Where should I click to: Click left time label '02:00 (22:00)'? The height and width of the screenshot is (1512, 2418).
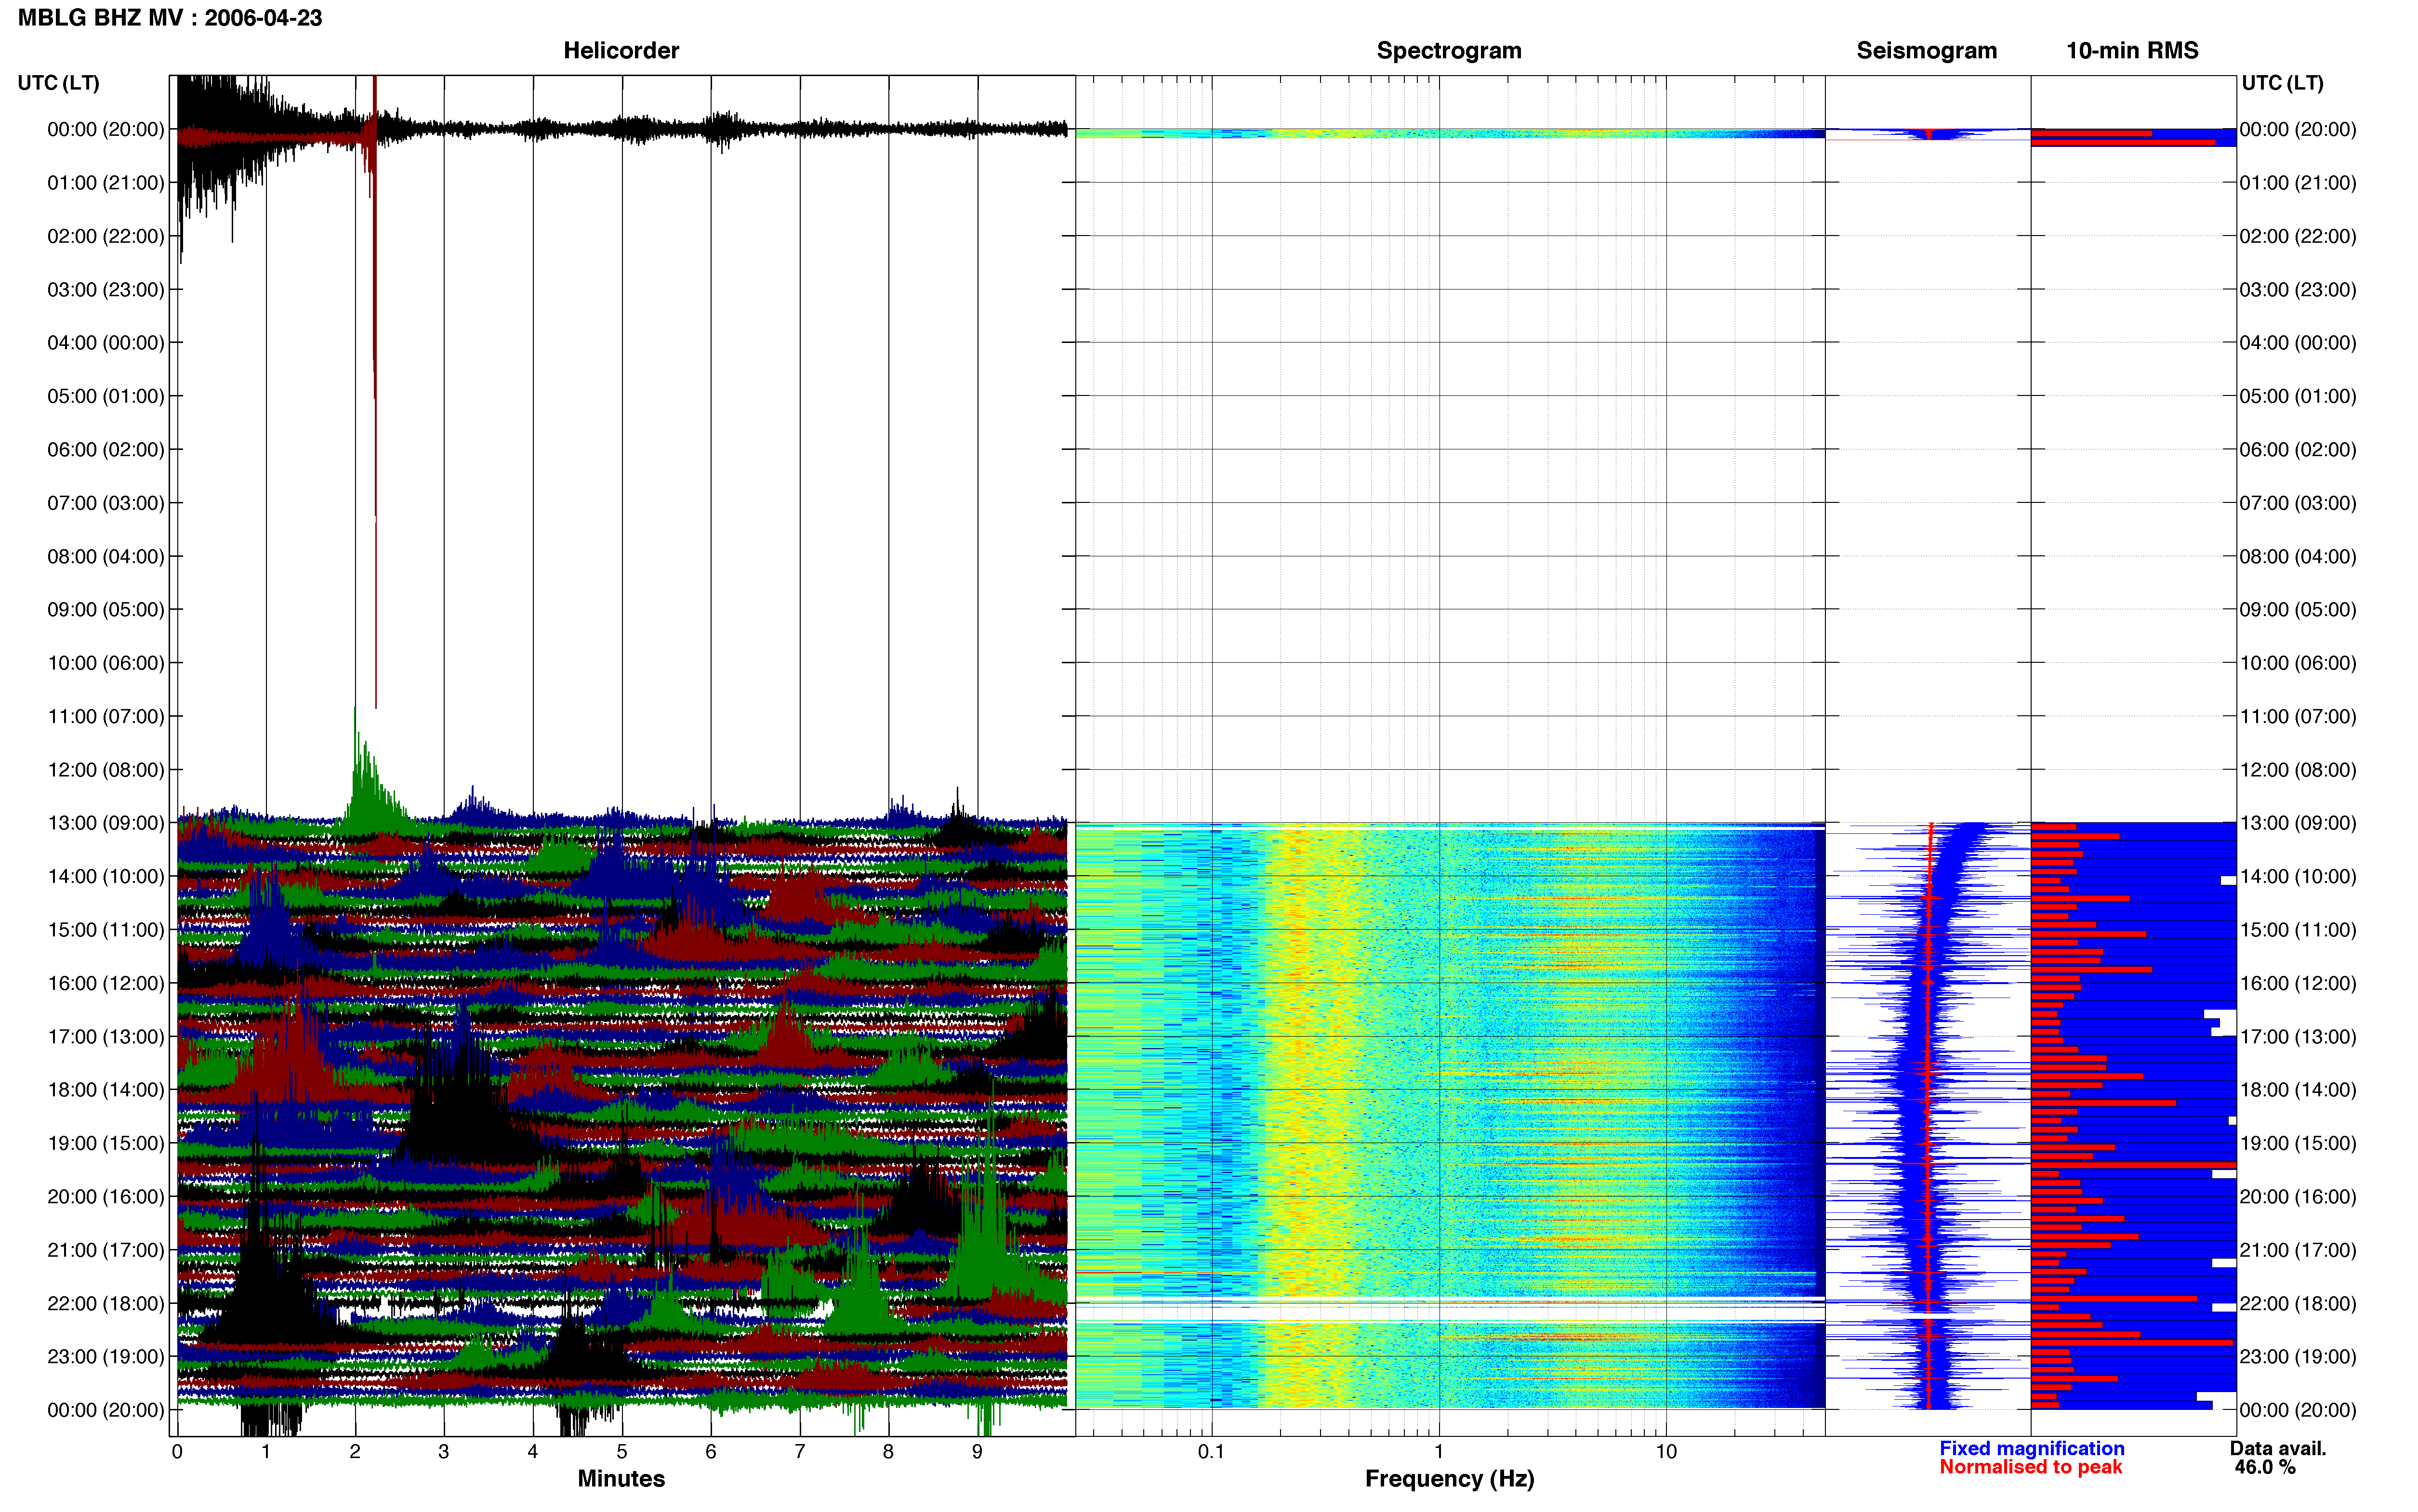tap(106, 236)
